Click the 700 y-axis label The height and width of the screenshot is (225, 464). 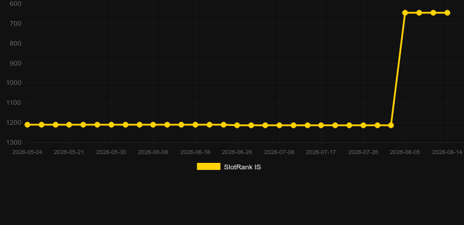coord(15,23)
